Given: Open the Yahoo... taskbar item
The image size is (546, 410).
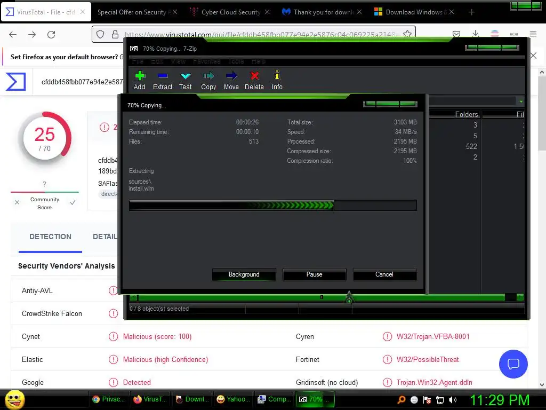Looking at the screenshot, I should (x=233, y=399).
